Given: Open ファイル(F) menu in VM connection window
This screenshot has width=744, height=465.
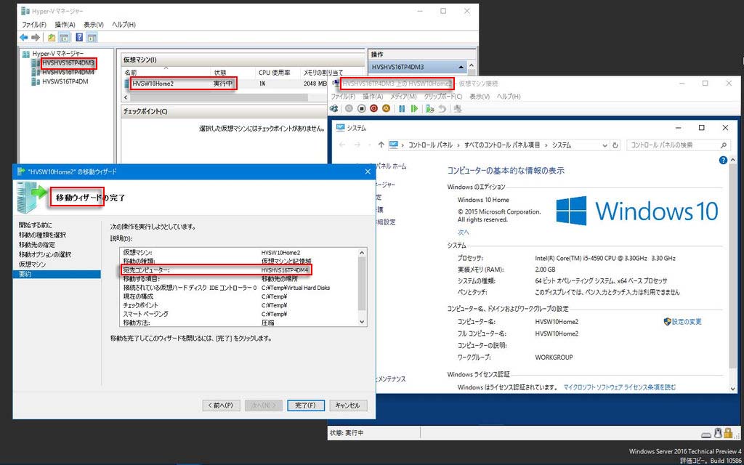Looking at the screenshot, I should click(x=343, y=97).
